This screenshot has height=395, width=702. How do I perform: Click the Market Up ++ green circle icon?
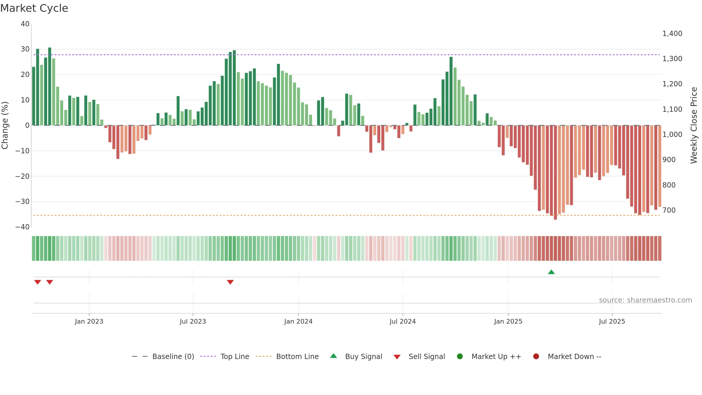[460, 356]
